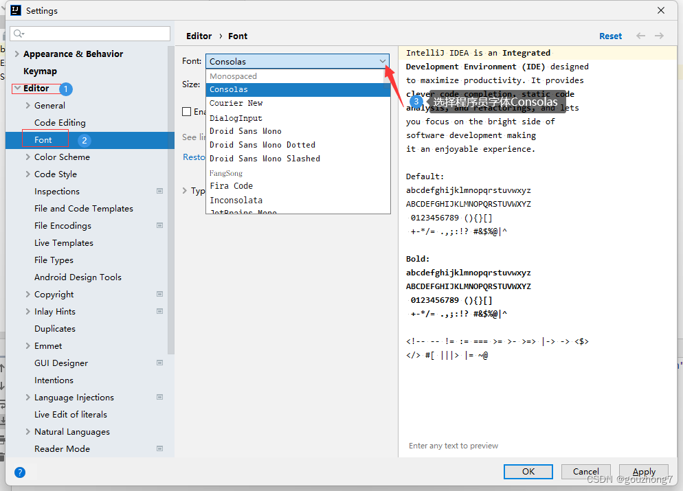Open Keymap settings
This screenshot has width=683, height=491.
click(x=40, y=71)
